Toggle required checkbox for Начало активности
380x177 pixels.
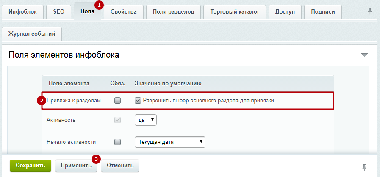(x=118, y=142)
